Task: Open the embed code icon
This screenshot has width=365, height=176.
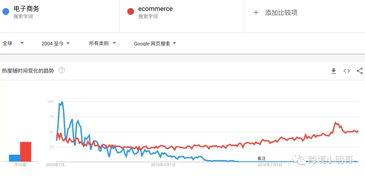Action: (x=347, y=71)
